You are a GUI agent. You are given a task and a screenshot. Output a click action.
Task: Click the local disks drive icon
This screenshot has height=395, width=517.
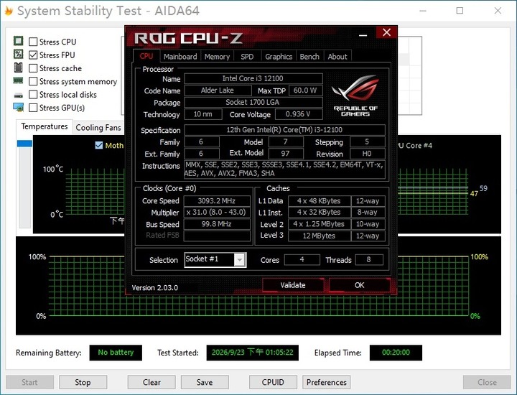pos(19,96)
